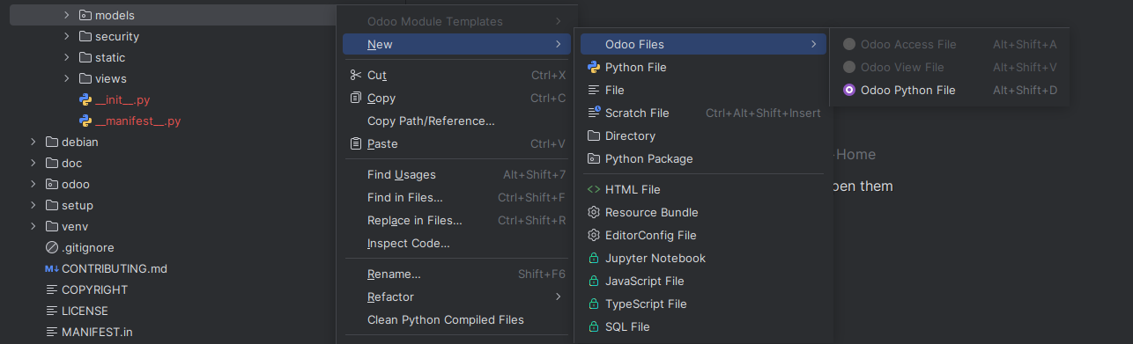This screenshot has width=1133, height=344.
Task: Choose Rename... in context menu
Action: coord(456,274)
